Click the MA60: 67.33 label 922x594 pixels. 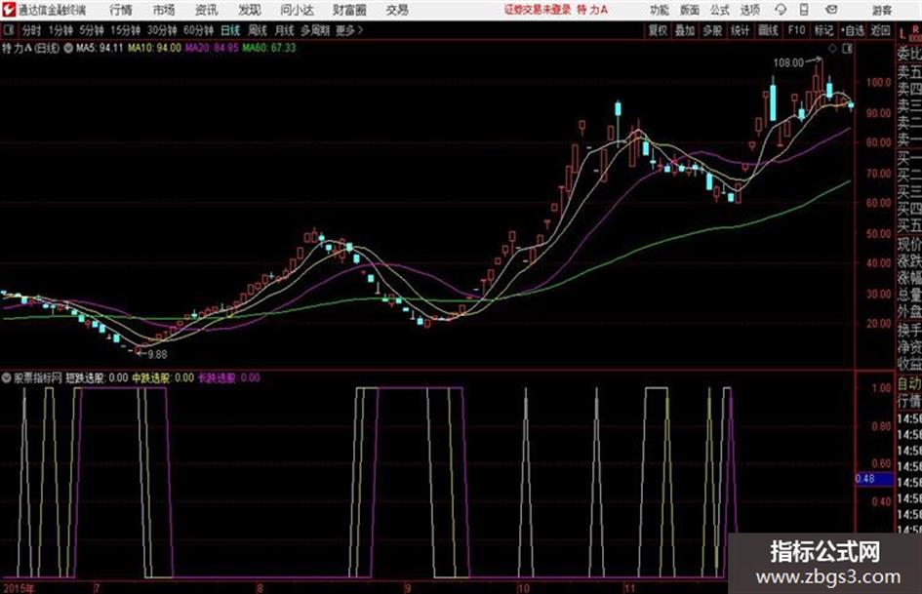pyautogui.click(x=269, y=48)
